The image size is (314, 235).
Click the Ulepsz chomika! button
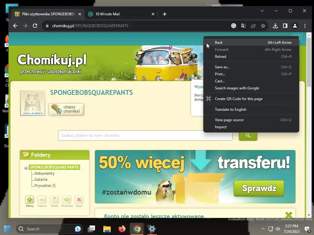(67, 109)
